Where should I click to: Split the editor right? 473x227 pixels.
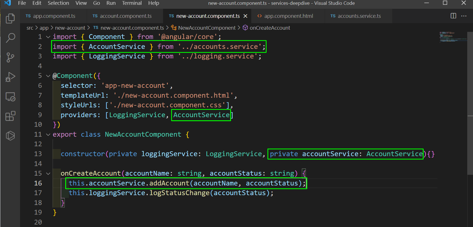coord(453,16)
